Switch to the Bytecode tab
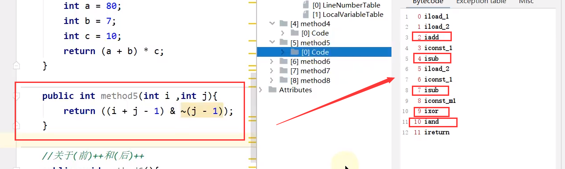 coord(428,2)
